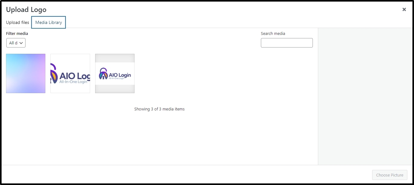Confirm selection via Choose Picture
Viewport: 414px width, 185px height.
(x=389, y=175)
